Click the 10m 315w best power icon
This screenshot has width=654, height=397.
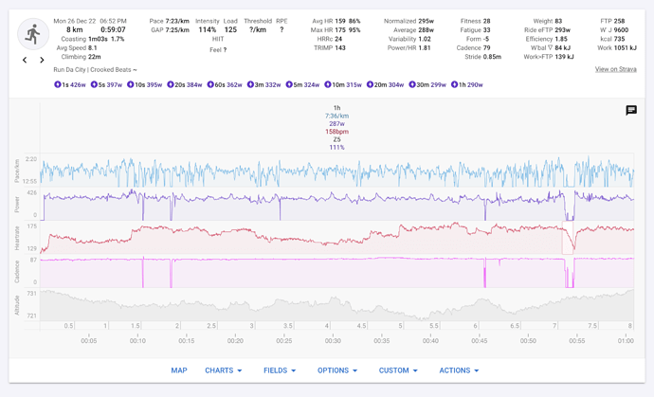click(x=328, y=84)
